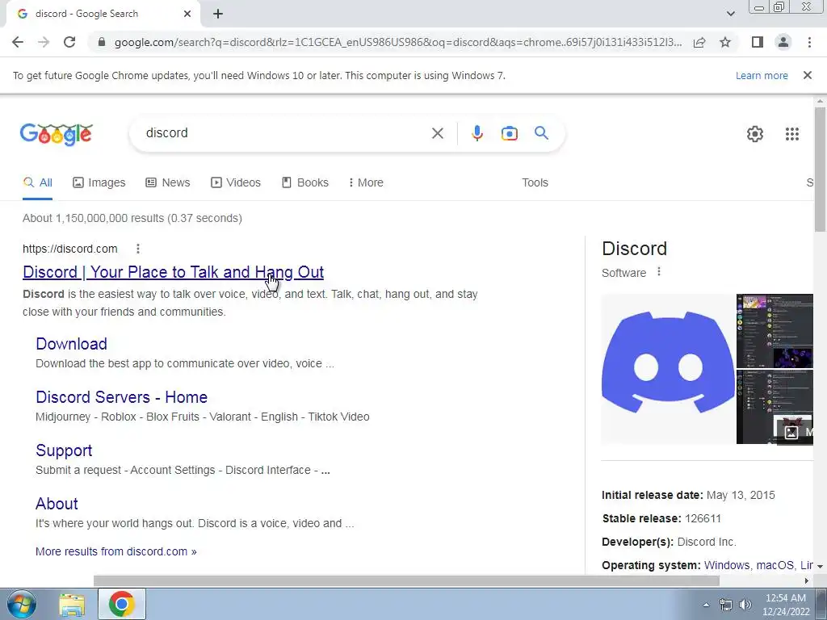Screen dimensions: 827x620
Task: Click the volume speaker tray icon
Action: [745, 605]
